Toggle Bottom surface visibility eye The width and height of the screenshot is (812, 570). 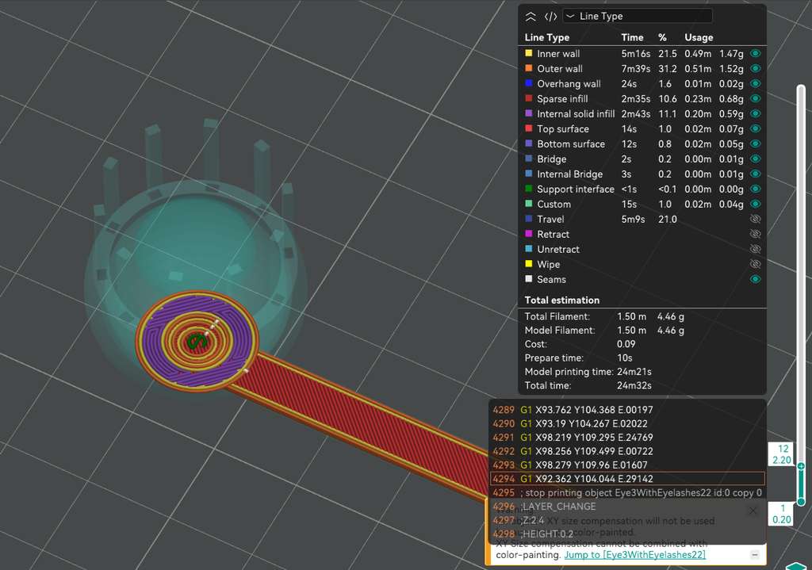(x=755, y=143)
